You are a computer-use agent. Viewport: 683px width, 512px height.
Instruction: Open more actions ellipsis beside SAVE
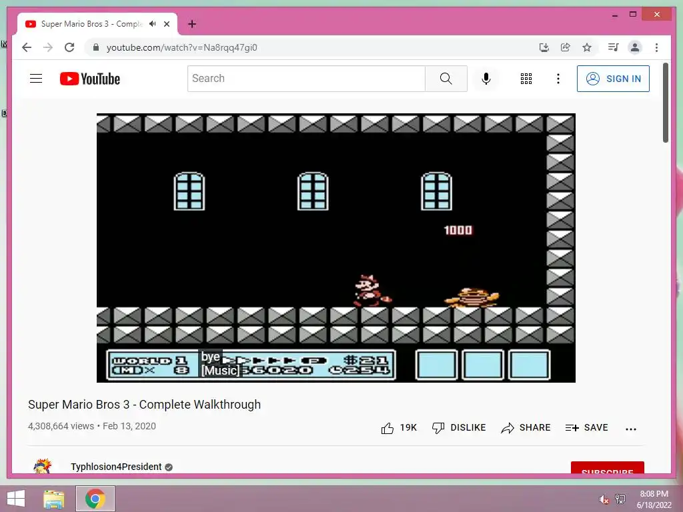click(x=631, y=429)
